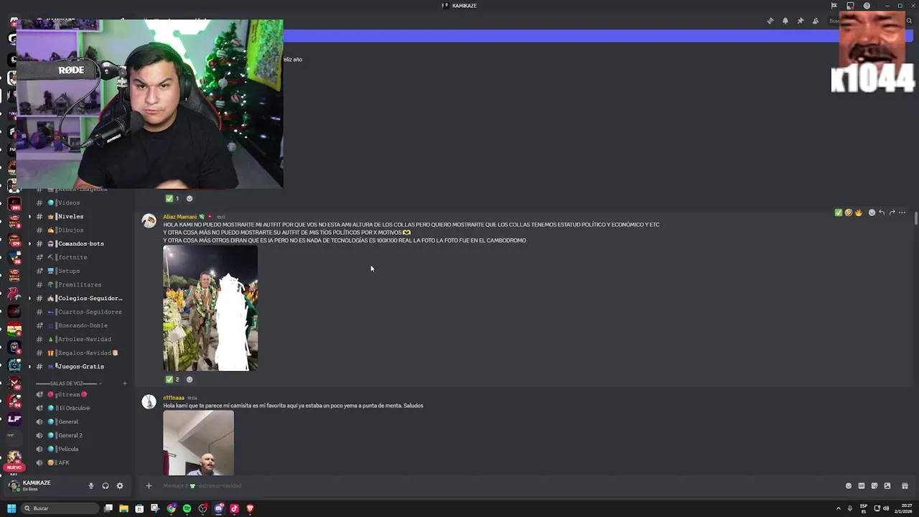Screen dimensions: 919x517
Task: Click the magnifier search icon in header
Action: 909,21
